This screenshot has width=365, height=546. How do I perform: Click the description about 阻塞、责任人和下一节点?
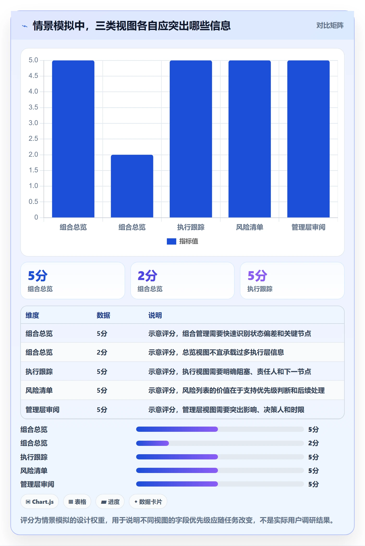(x=230, y=372)
